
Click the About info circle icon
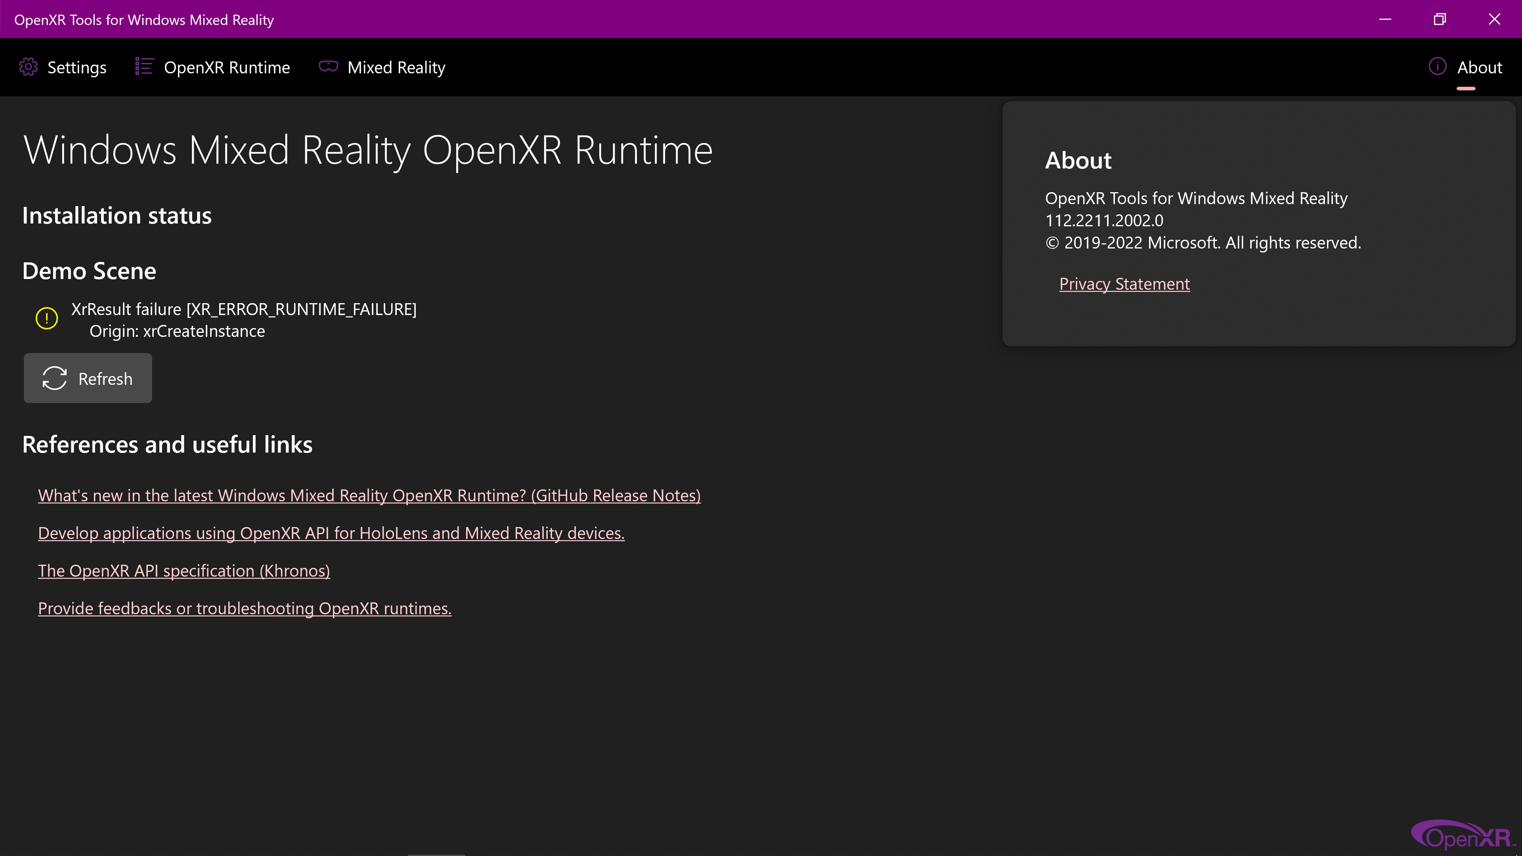pyautogui.click(x=1438, y=66)
